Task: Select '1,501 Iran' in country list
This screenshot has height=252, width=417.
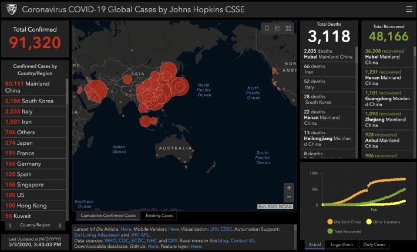Action: 34,122
